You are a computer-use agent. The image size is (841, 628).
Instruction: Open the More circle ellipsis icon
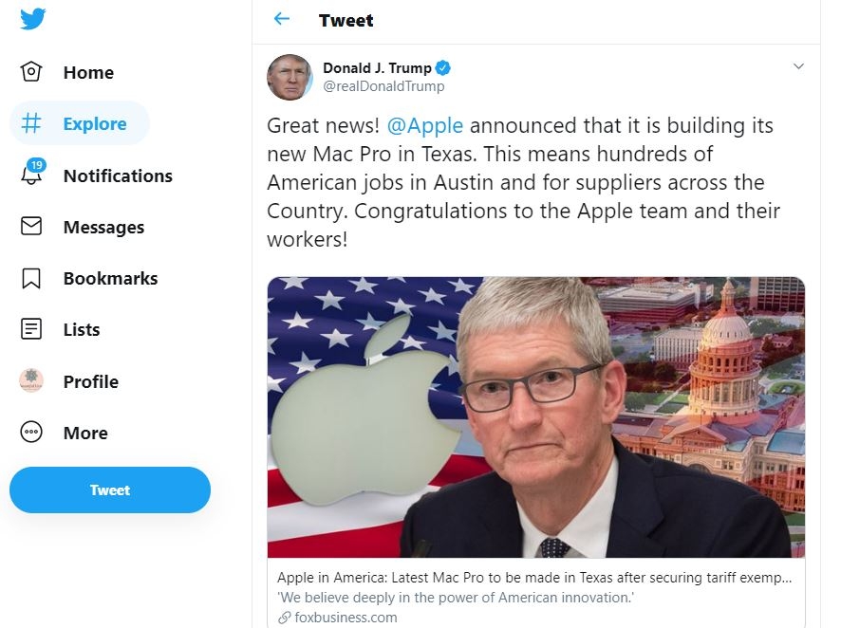pyautogui.click(x=31, y=432)
